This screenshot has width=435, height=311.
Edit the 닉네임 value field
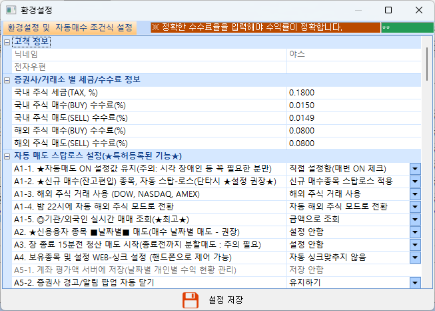click(x=353, y=54)
